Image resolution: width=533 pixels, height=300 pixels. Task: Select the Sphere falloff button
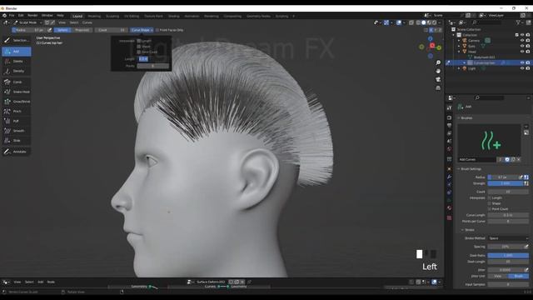click(x=62, y=30)
